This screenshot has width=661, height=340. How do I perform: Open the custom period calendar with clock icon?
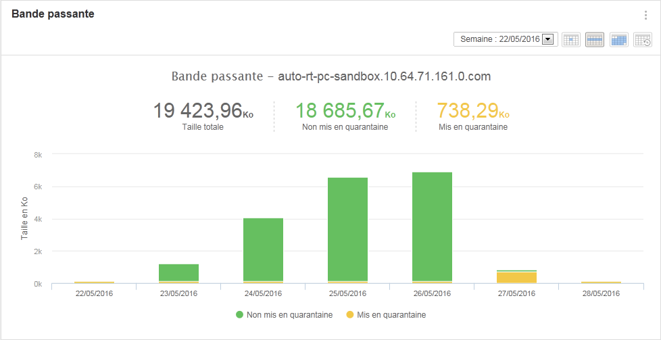click(643, 40)
